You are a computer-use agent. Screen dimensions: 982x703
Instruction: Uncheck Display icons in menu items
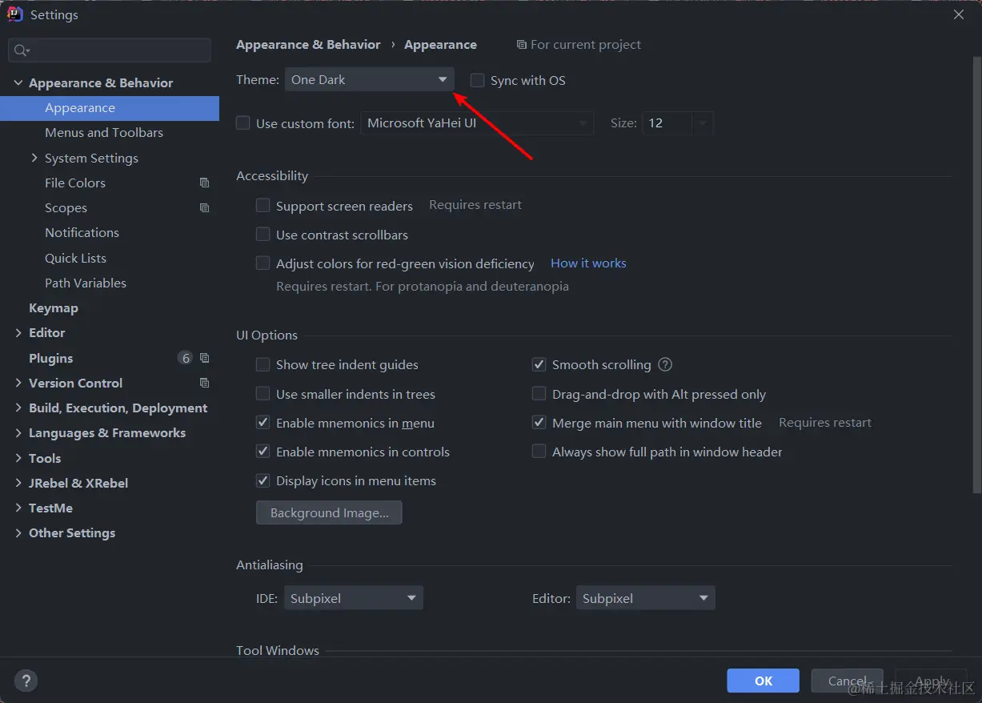tap(263, 480)
